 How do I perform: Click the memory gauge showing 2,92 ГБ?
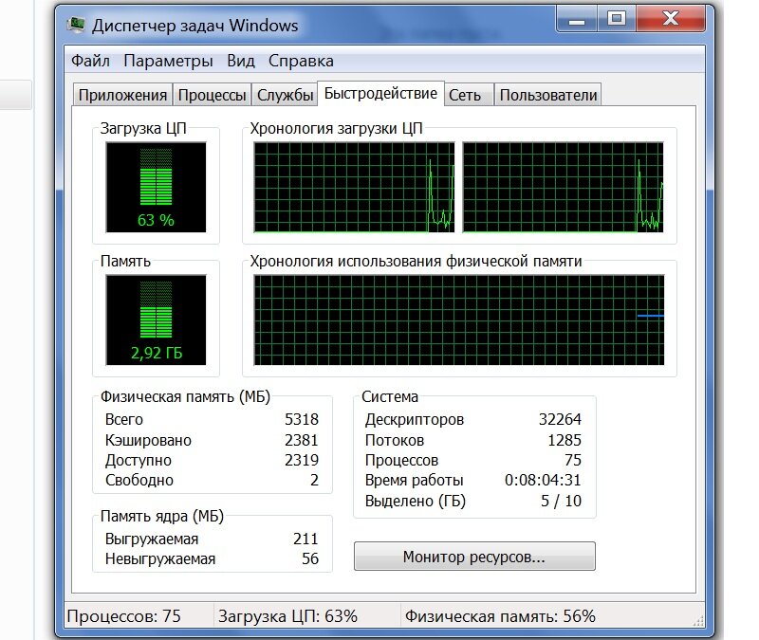coord(156,320)
